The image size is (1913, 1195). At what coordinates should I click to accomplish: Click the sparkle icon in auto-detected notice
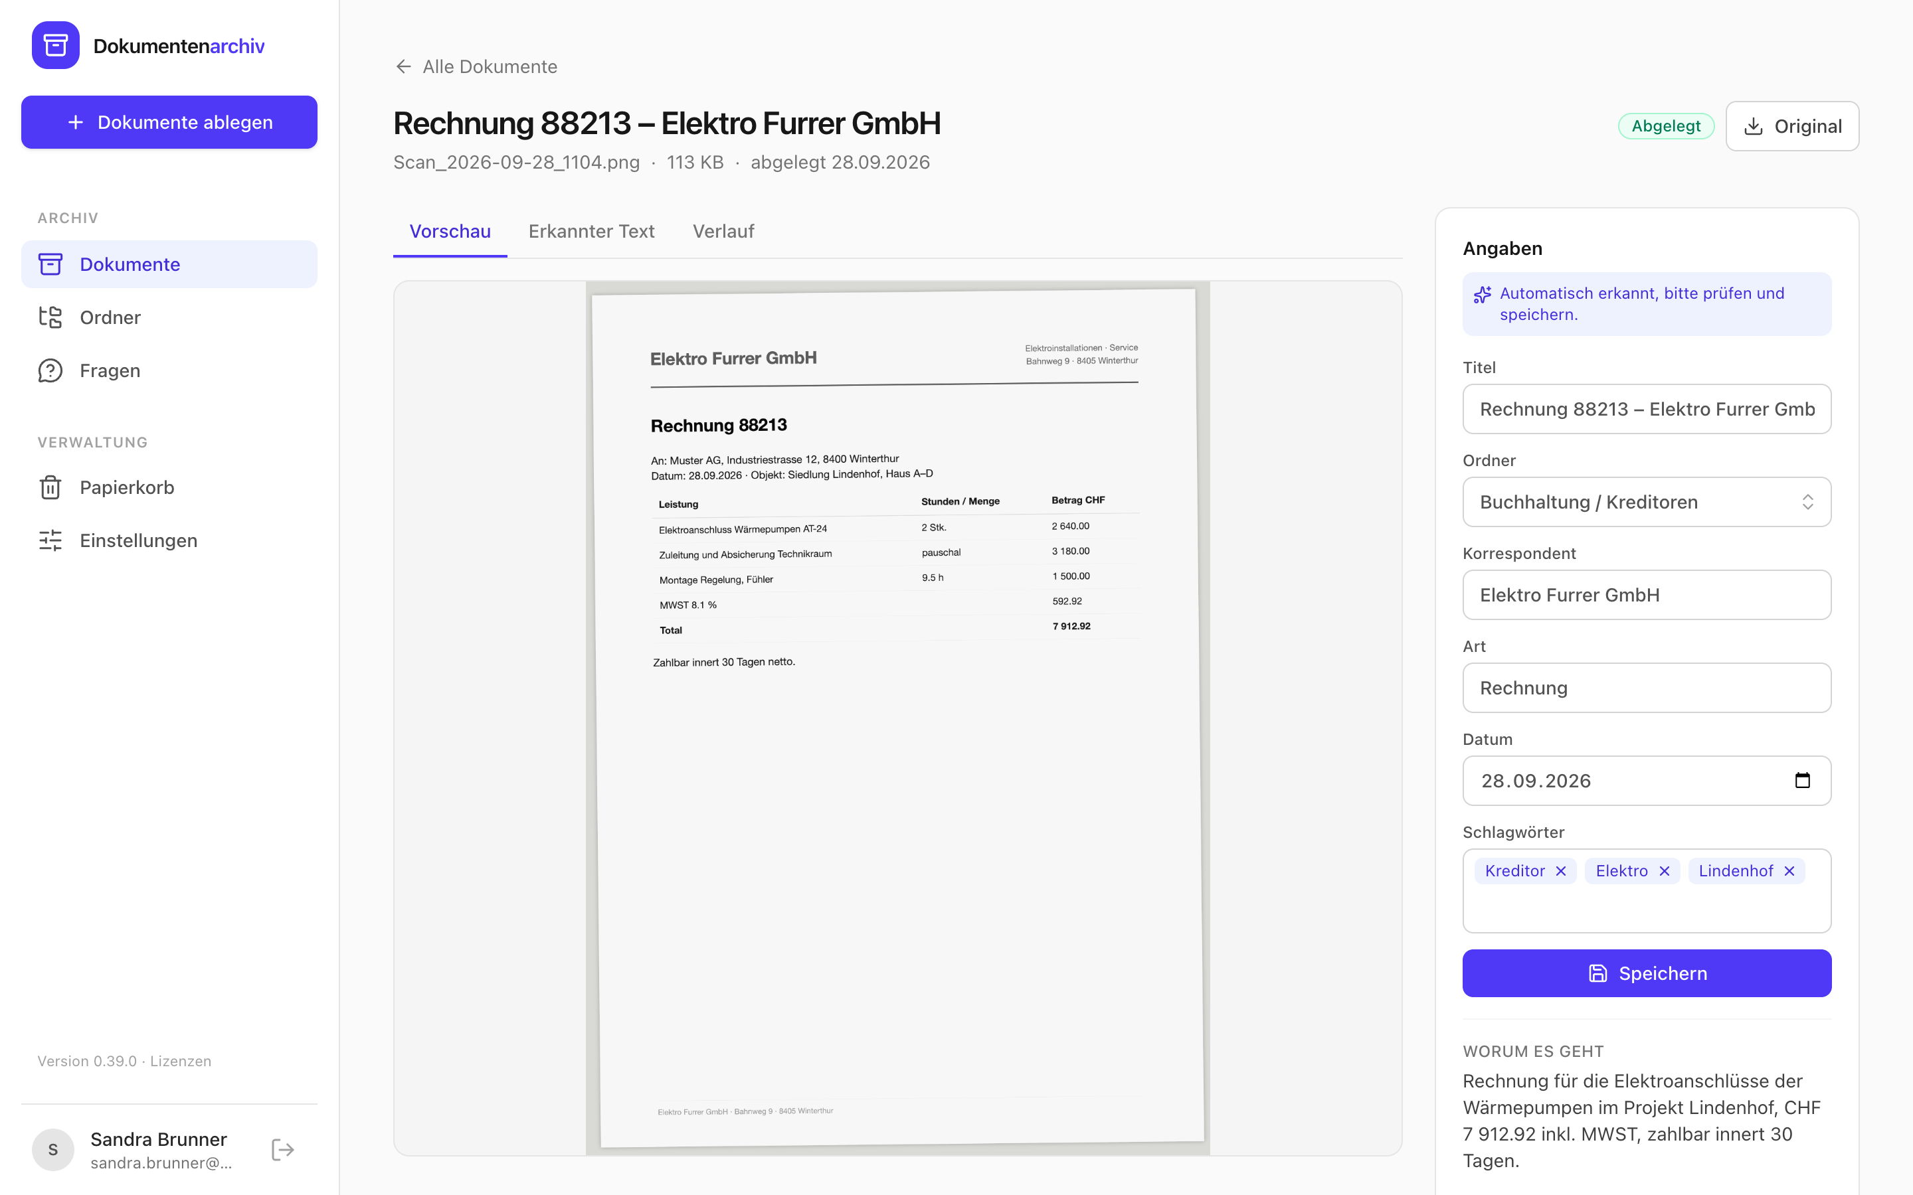click(1482, 295)
